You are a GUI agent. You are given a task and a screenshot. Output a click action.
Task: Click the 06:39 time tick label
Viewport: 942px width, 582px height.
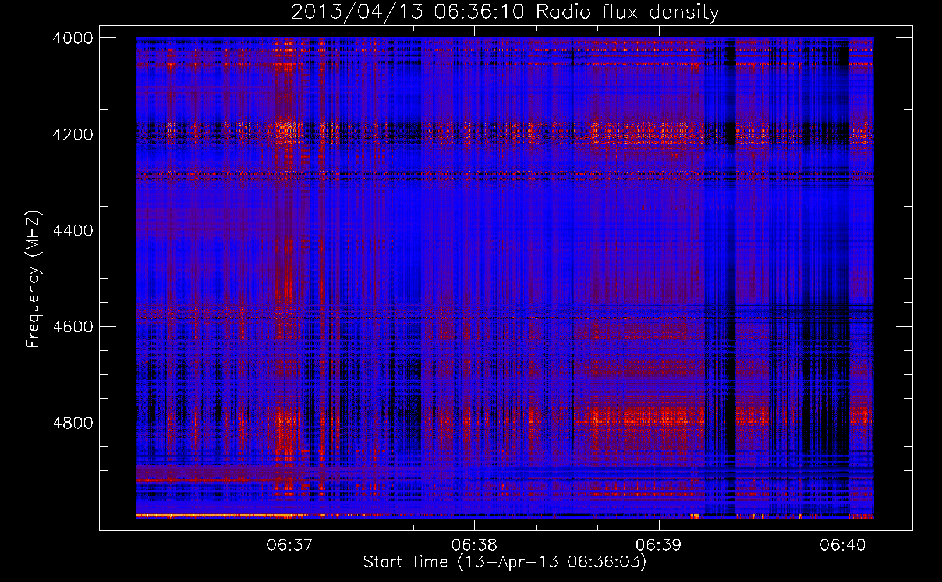(x=658, y=545)
